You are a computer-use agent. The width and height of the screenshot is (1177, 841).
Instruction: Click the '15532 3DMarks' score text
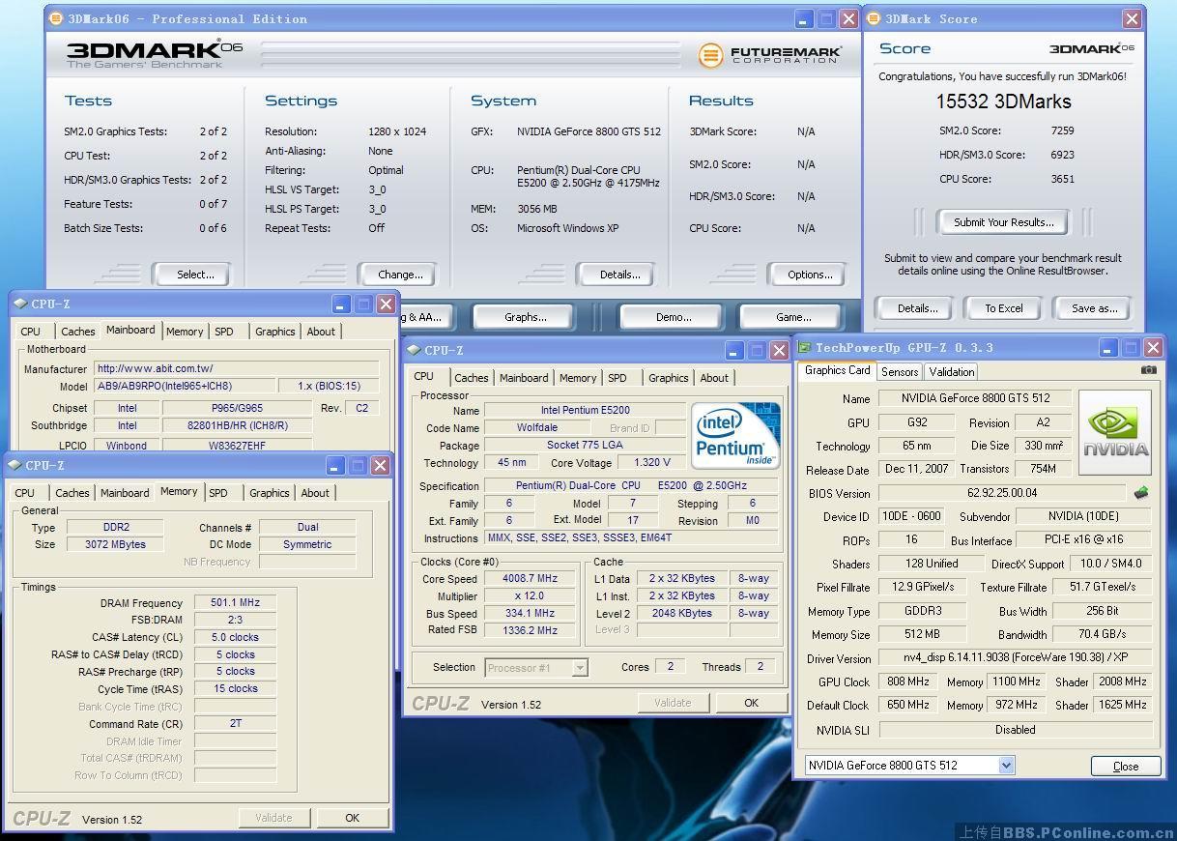[1003, 101]
